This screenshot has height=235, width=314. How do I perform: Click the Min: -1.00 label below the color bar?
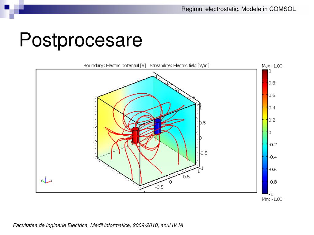(x=272, y=199)
